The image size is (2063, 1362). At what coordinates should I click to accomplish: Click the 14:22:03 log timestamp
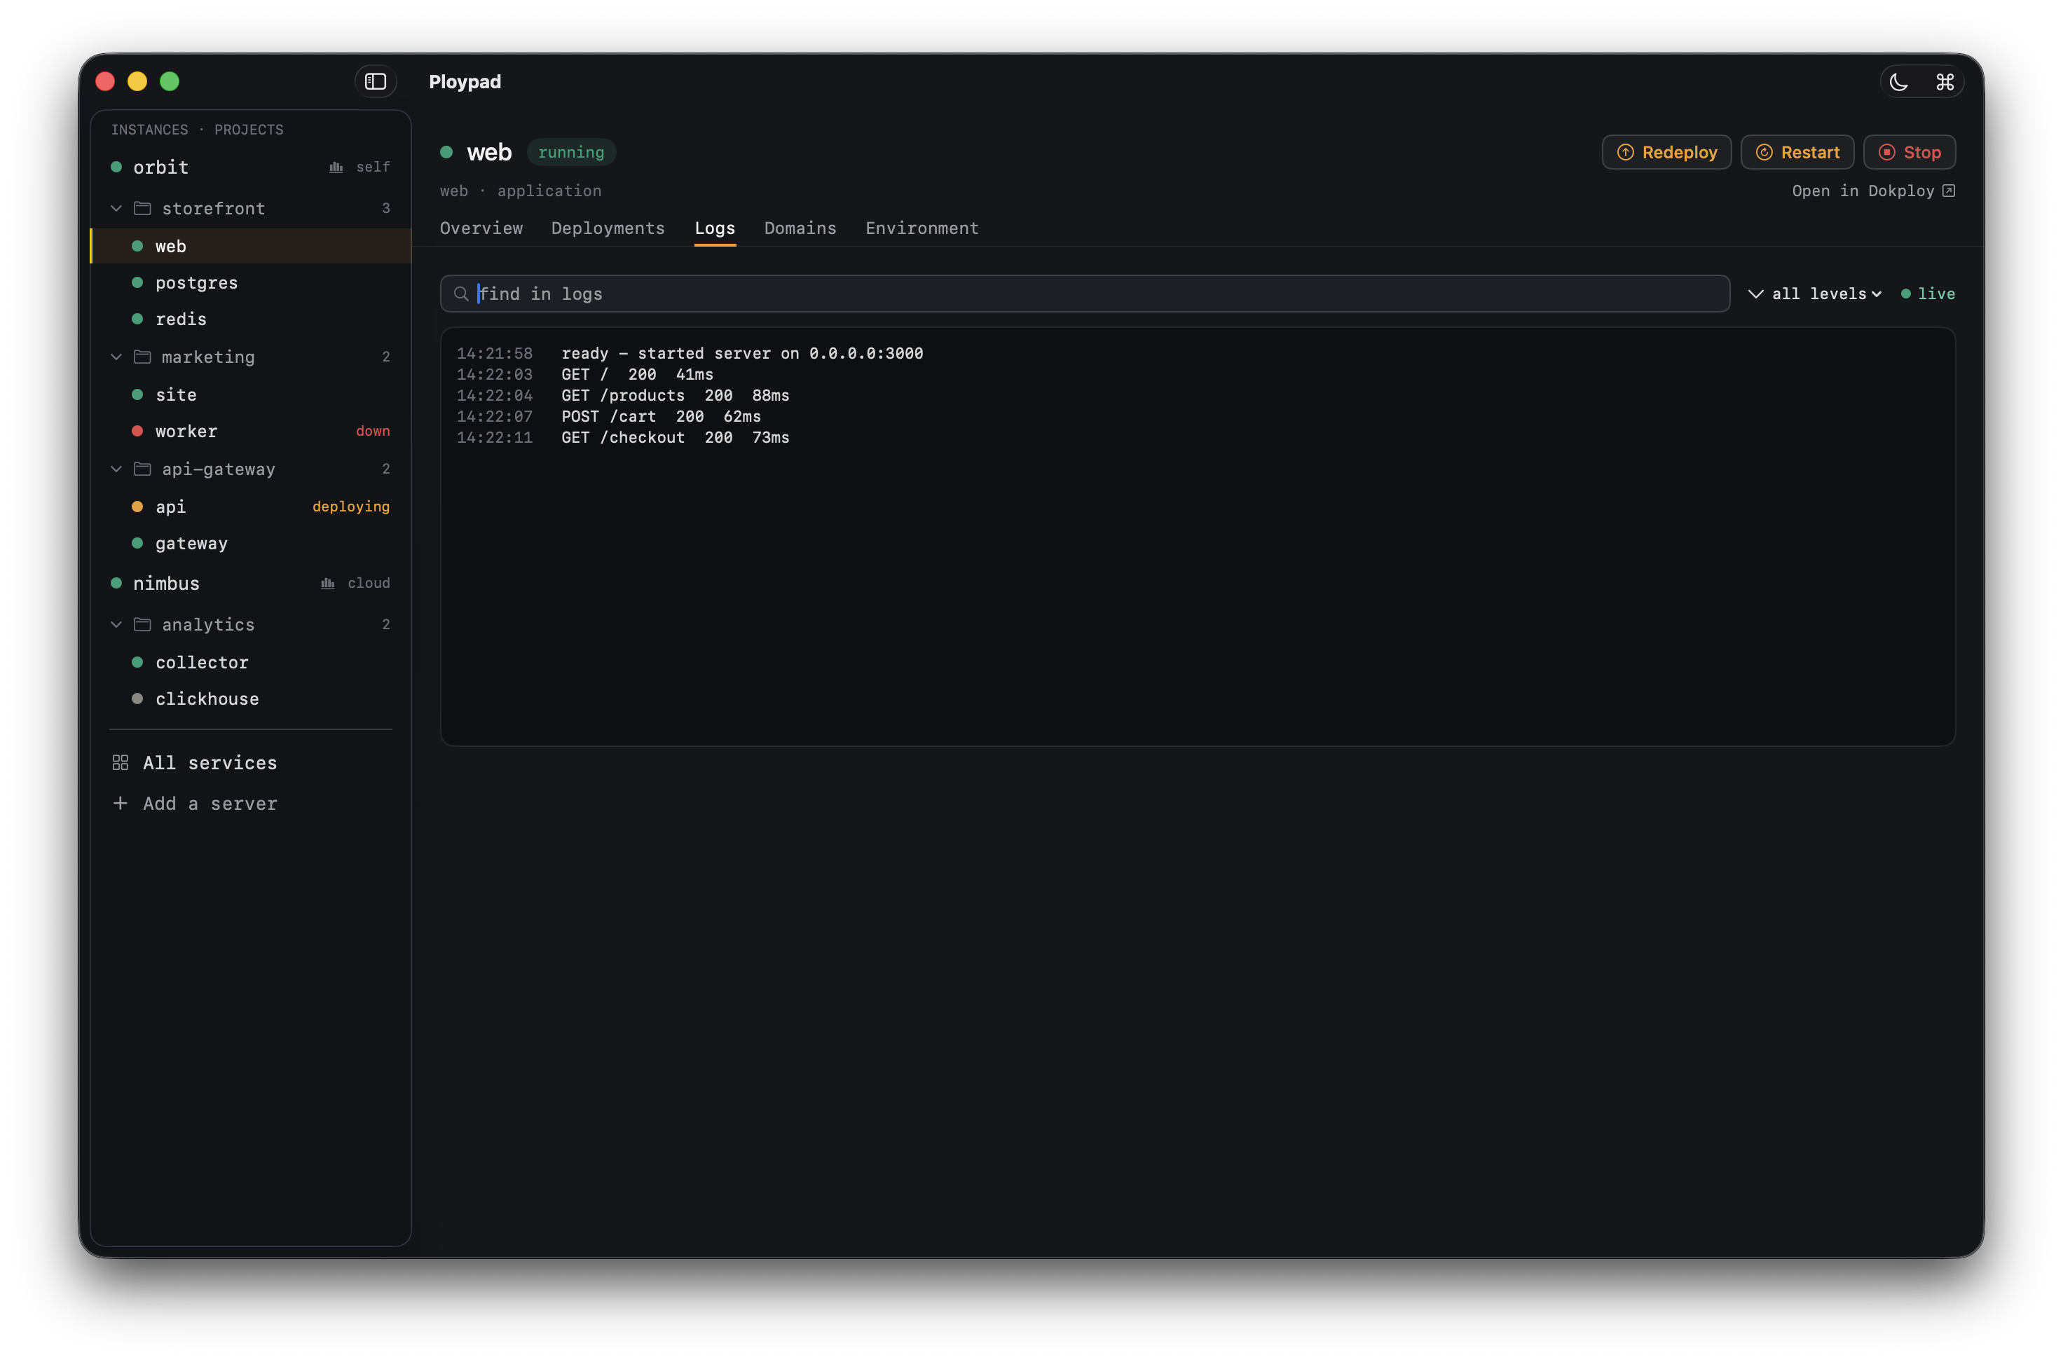[x=494, y=374]
